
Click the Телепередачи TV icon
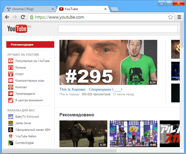(x=11, y=94)
